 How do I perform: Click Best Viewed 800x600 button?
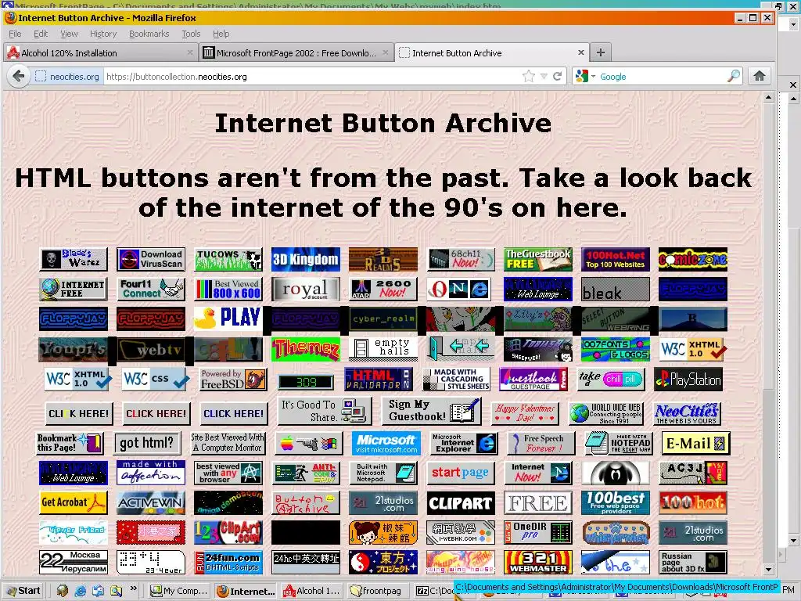(228, 289)
